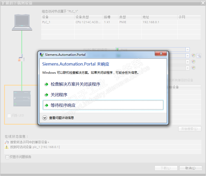Click the 类型 column header

(130, 17)
